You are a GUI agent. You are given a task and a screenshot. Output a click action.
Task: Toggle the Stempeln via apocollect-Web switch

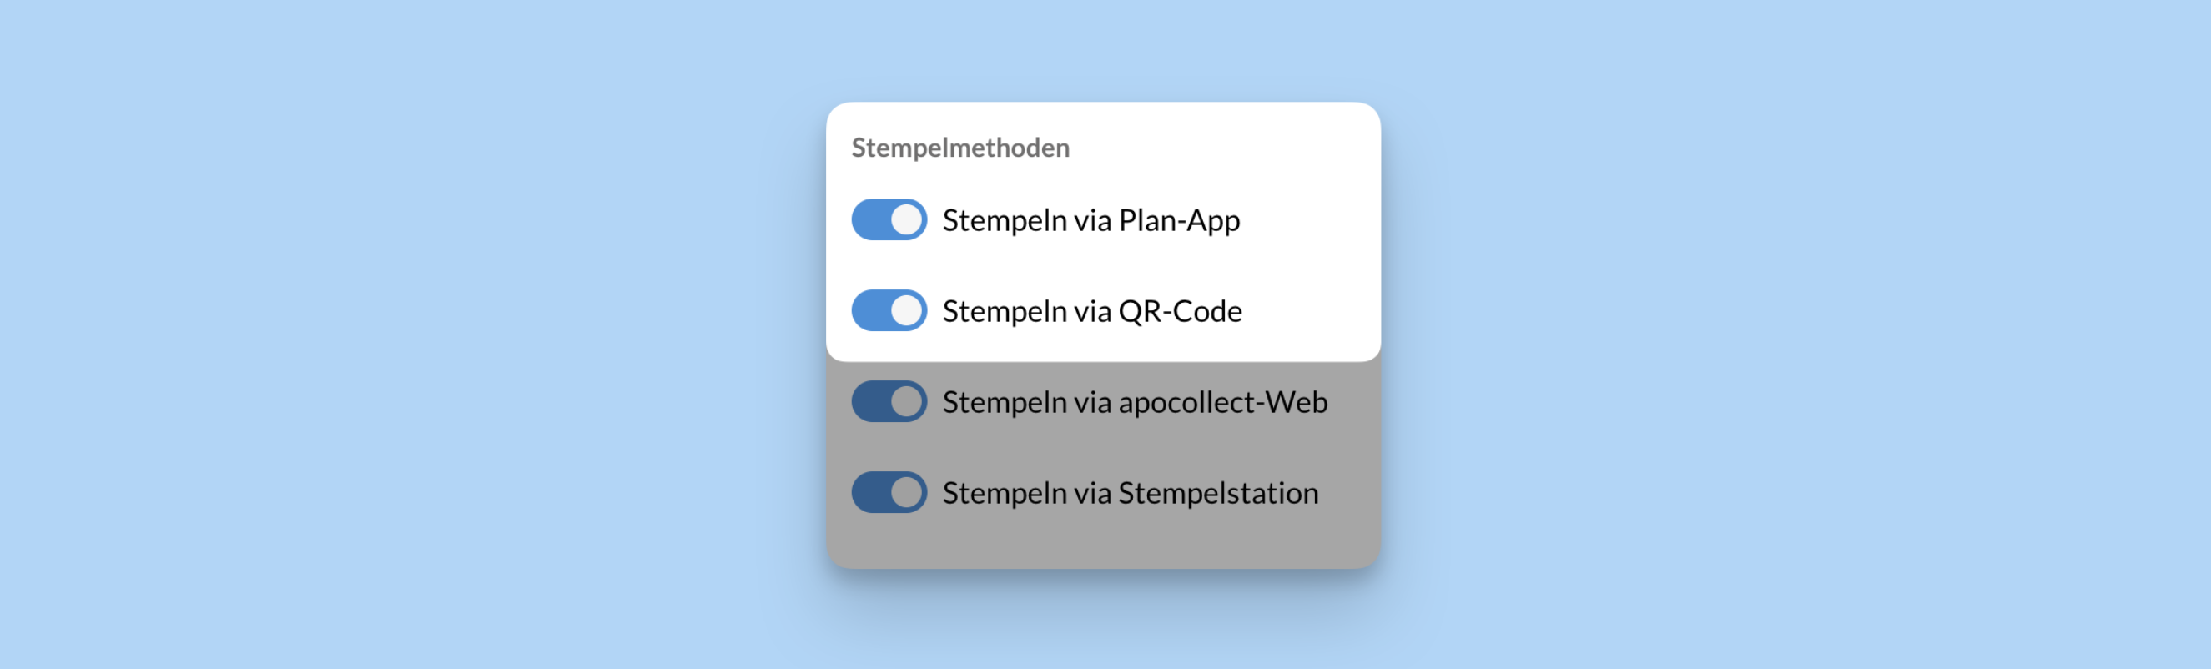889,401
